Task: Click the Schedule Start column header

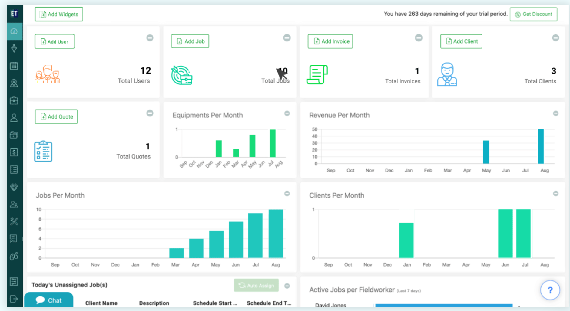Action: (x=215, y=303)
